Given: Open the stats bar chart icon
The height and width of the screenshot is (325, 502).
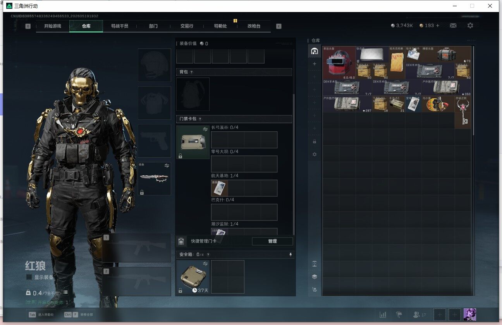Looking at the screenshot, I should [383, 315].
